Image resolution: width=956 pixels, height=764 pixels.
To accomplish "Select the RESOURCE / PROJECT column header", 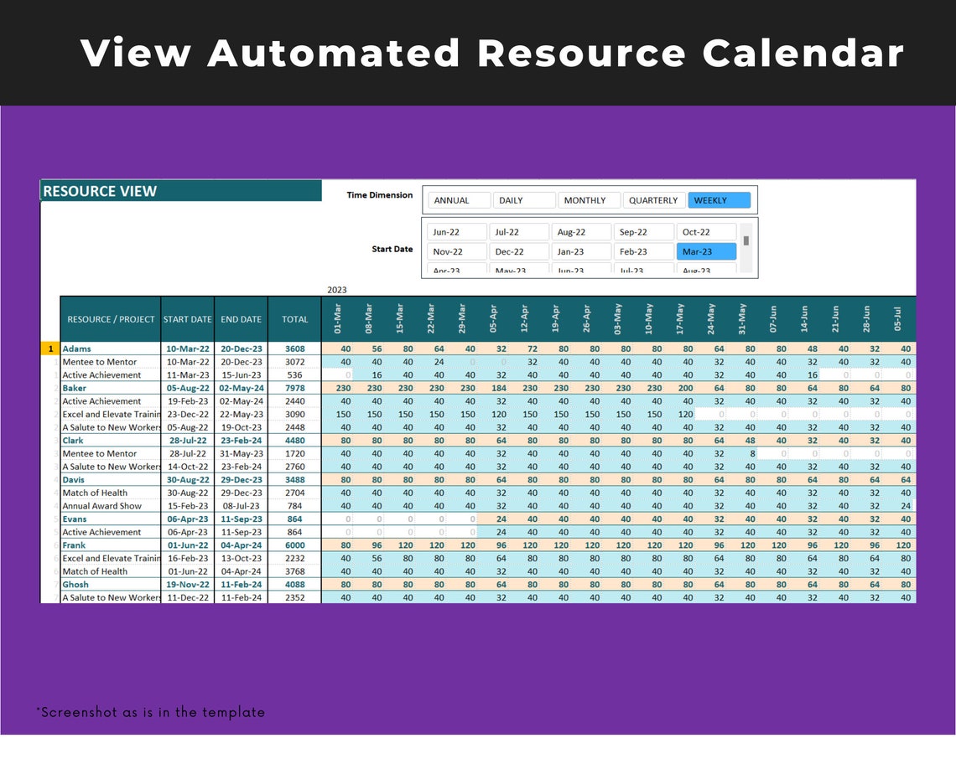I will point(111,319).
